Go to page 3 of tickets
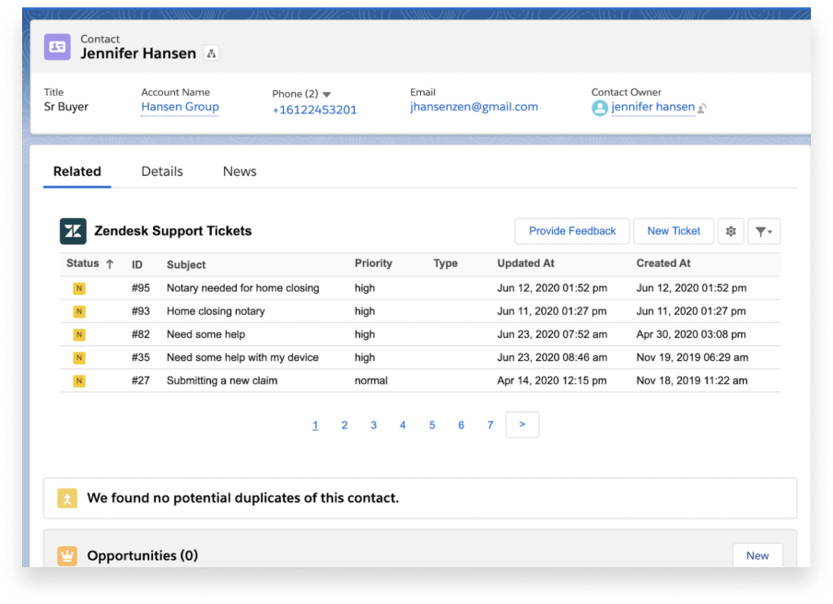 click(x=374, y=425)
